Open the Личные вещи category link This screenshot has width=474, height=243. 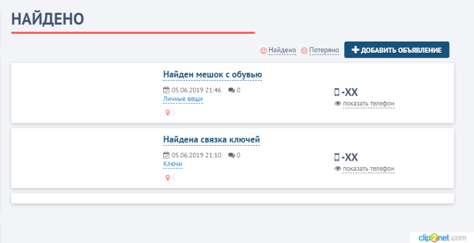tap(182, 99)
